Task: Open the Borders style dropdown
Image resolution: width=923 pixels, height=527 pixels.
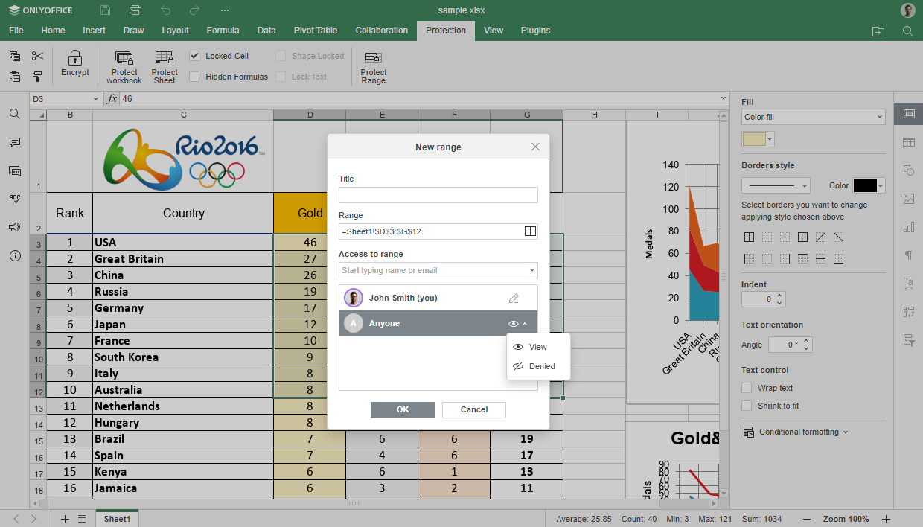Action: (x=776, y=185)
